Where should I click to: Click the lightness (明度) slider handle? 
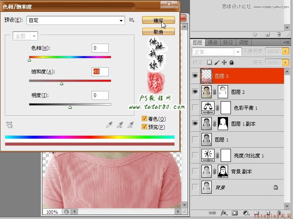point(70,107)
